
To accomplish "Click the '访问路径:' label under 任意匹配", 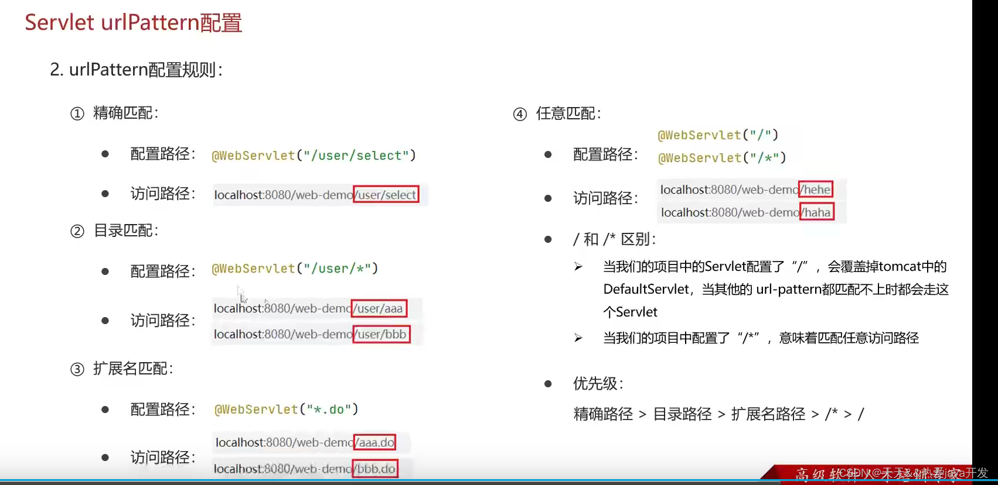I will (606, 198).
